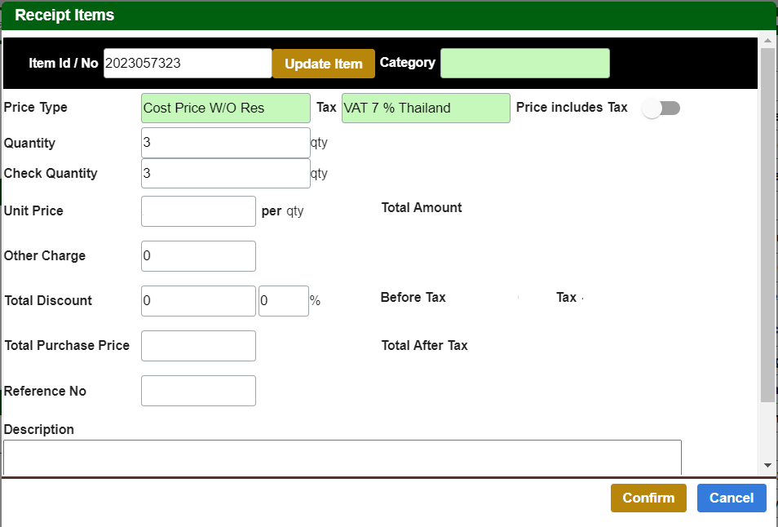Open the Price Type selector
The image size is (778, 527).
click(225, 107)
